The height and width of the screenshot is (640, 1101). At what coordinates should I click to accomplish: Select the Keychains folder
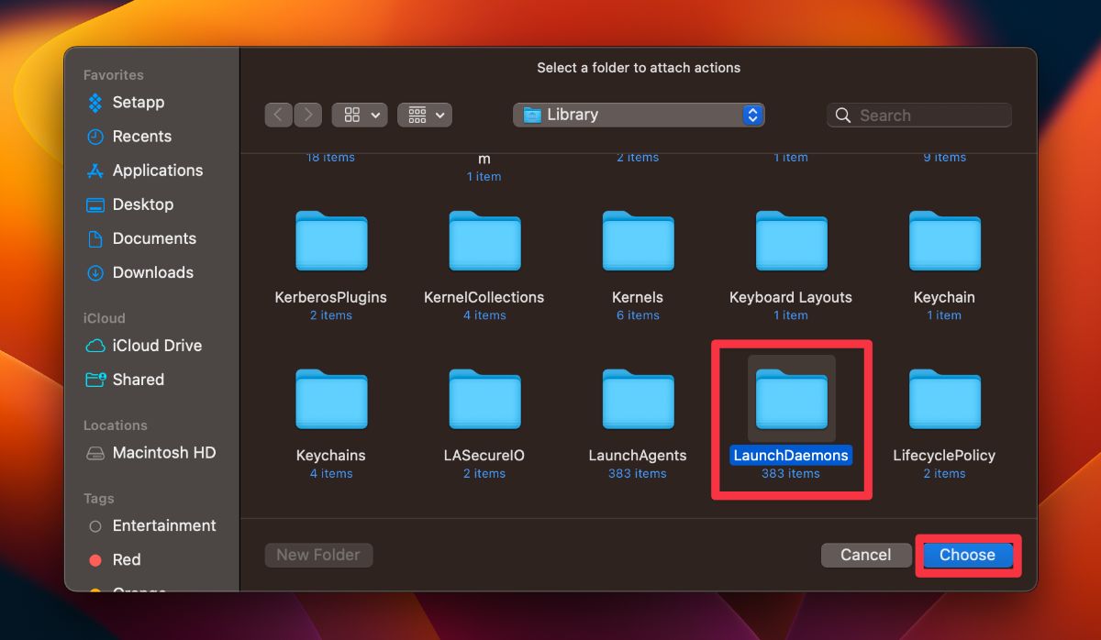tap(331, 399)
